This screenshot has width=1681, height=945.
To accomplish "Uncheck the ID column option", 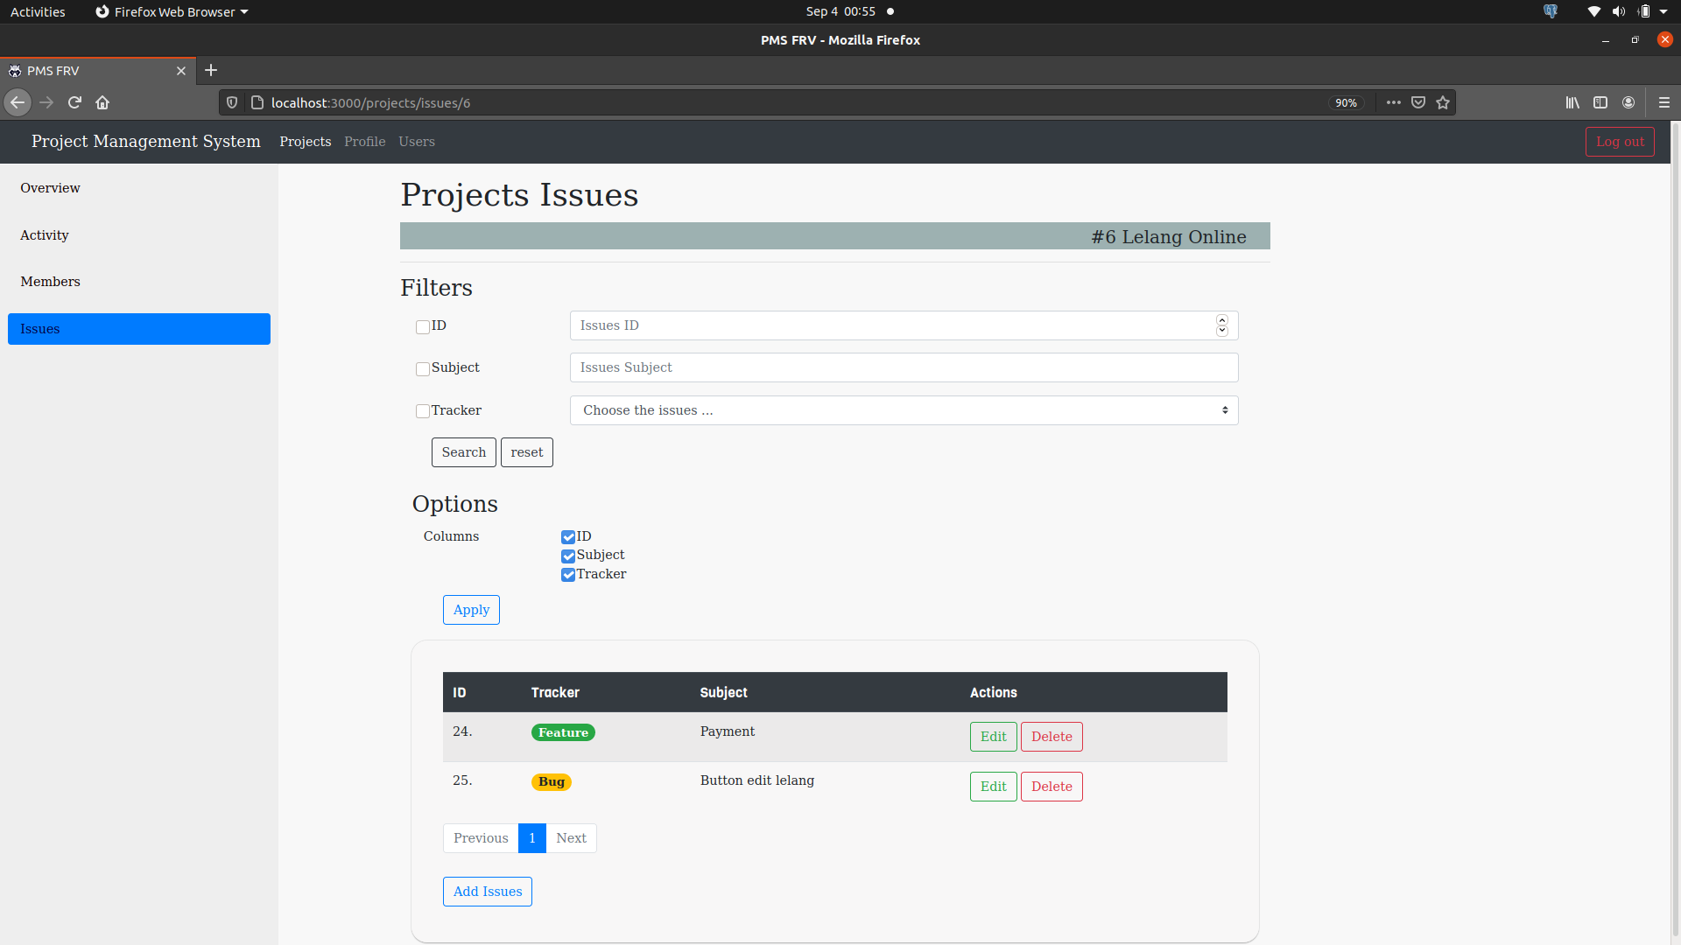I will point(568,537).
